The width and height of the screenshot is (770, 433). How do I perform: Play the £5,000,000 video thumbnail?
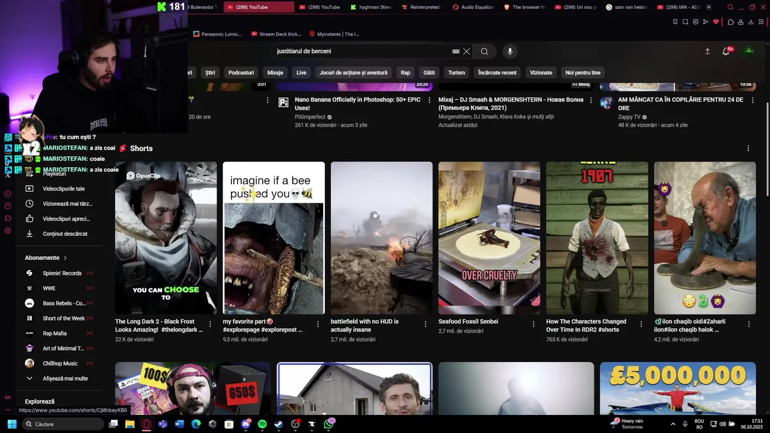point(678,388)
